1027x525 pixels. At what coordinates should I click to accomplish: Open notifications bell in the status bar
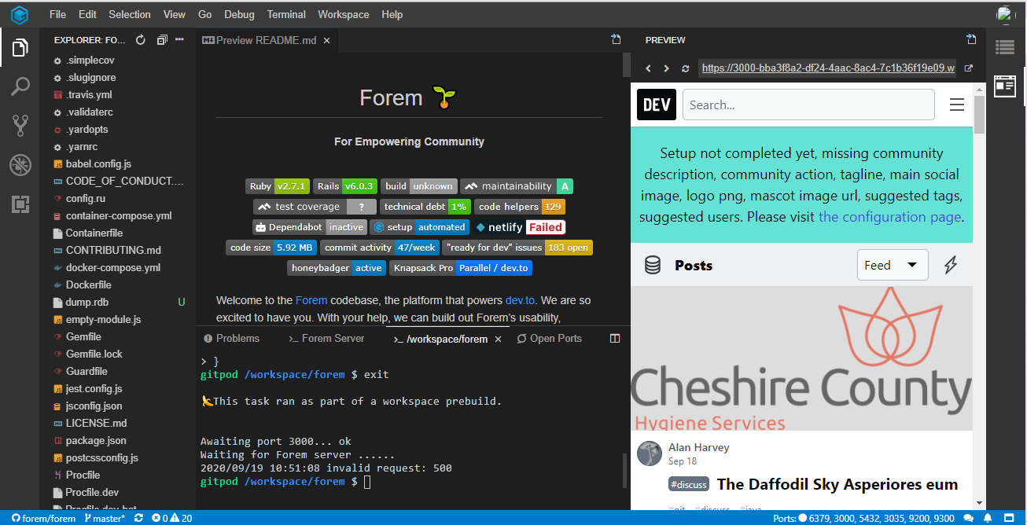pos(988,518)
